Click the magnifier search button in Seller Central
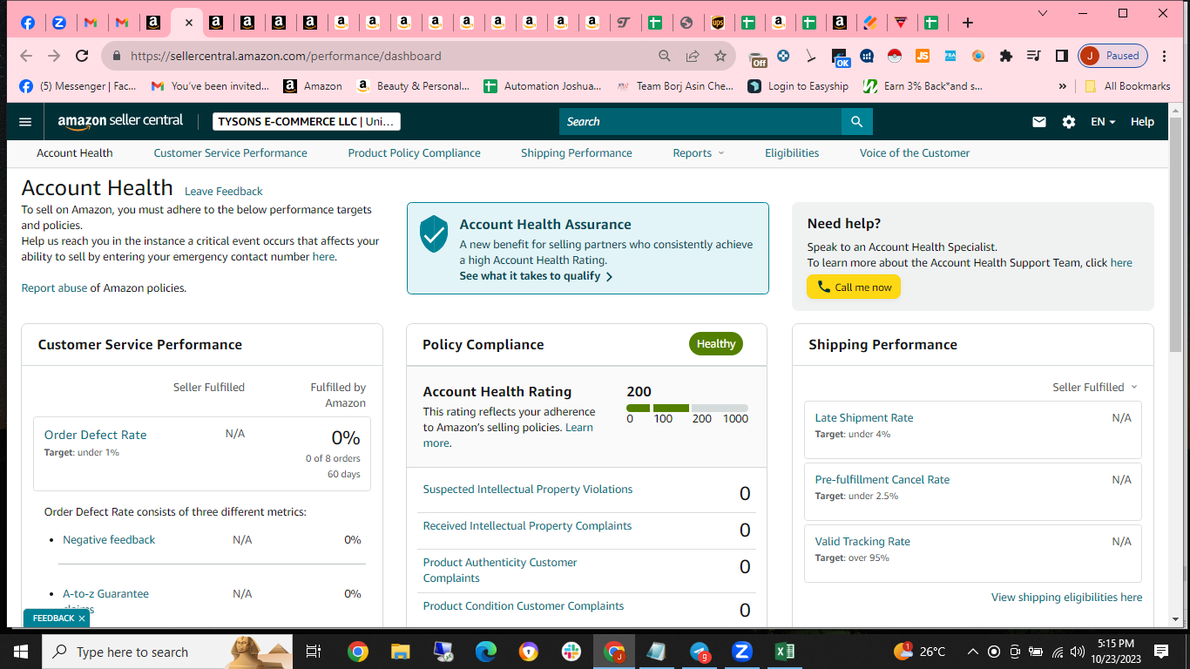This screenshot has height=669, width=1190. pyautogui.click(x=857, y=122)
